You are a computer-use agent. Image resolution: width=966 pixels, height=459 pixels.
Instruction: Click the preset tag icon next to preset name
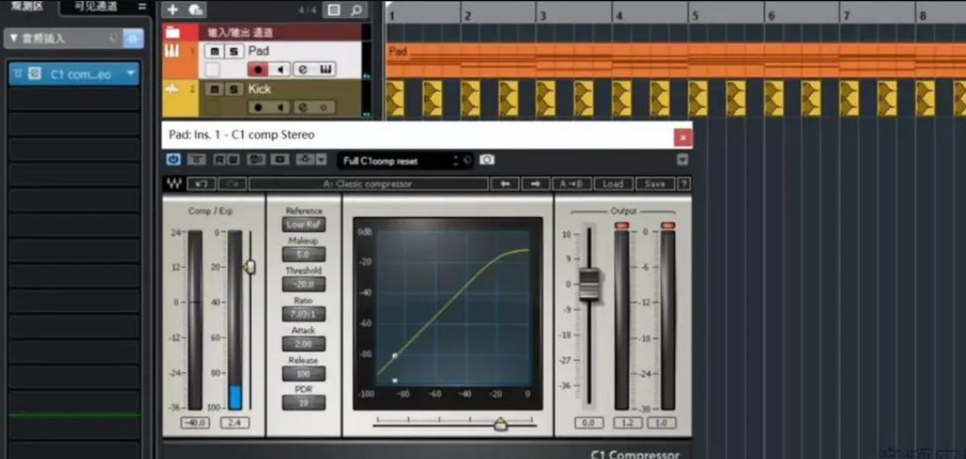[x=468, y=160]
